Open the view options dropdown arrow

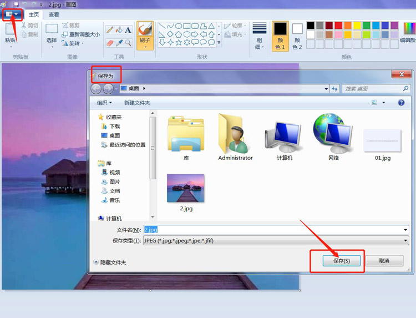[383, 103]
